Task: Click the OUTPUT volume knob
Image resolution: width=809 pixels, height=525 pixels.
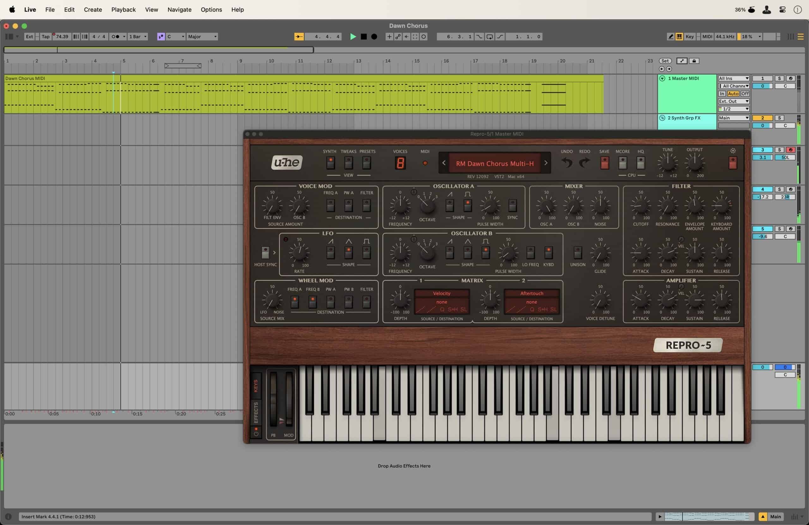Action: (x=695, y=163)
